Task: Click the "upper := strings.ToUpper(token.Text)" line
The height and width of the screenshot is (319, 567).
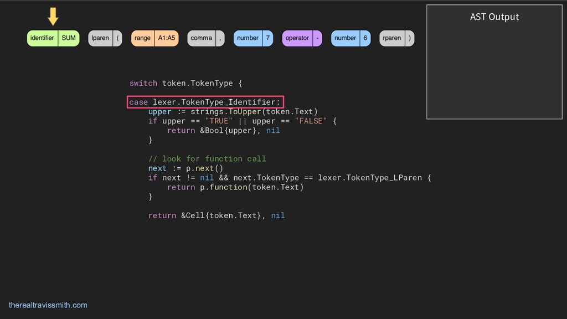Action: 233,111
